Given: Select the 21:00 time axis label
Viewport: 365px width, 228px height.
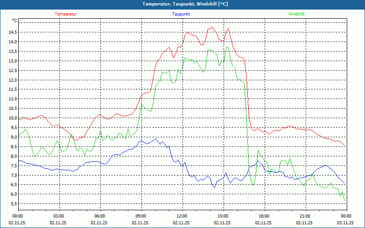Looking at the screenshot, I should click(305, 216).
